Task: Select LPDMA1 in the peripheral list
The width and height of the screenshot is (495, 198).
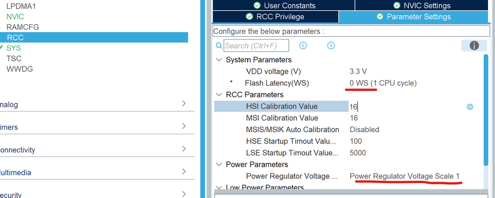Action: point(21,6)
